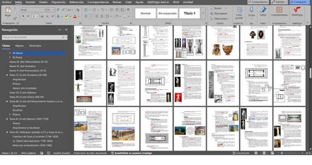Viewport: 312px width, 165px height.
Task: Open the line spacing dropdown
Action: click(x=108, y=16)
